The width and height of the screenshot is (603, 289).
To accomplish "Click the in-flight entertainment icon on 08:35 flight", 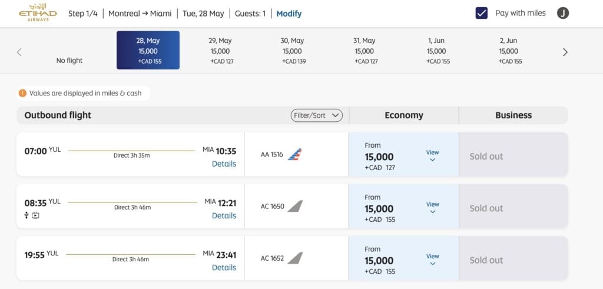I will point(36,215).
